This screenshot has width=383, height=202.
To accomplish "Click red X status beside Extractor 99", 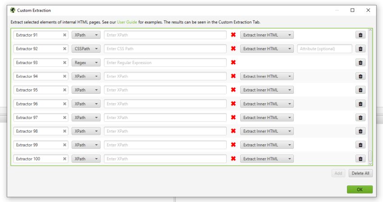I will pos(233,145).
